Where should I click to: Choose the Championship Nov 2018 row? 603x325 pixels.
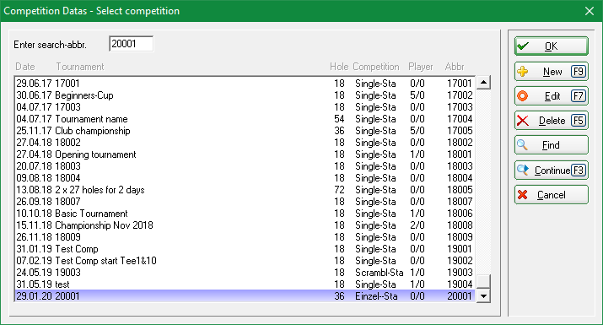(245, 225)
